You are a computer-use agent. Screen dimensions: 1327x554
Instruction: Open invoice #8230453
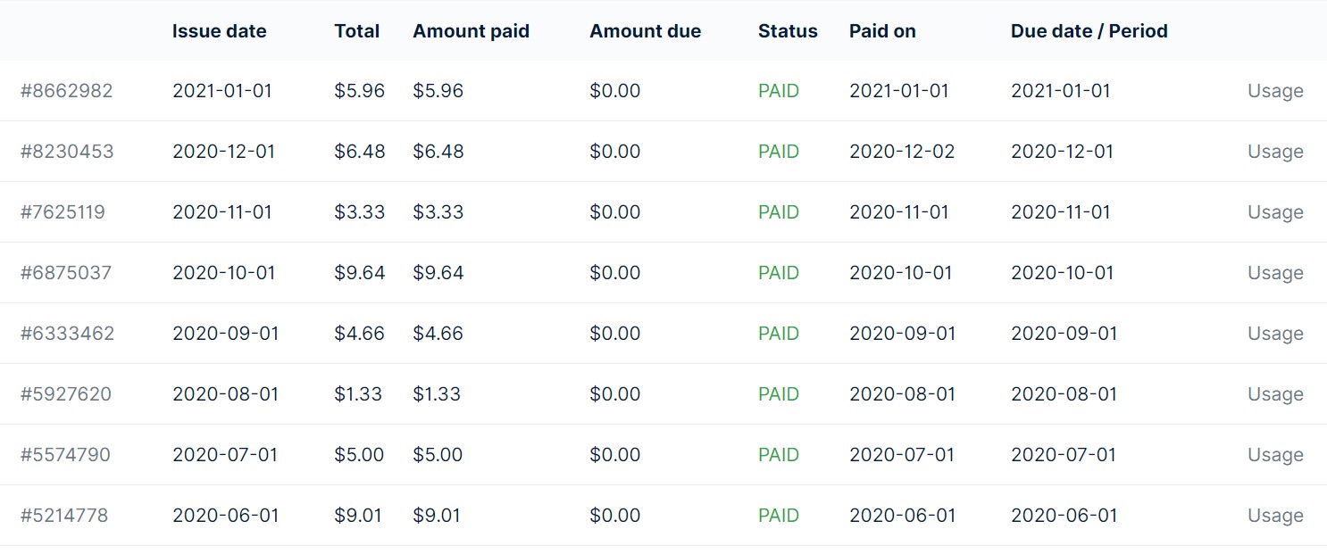(67, 152)
